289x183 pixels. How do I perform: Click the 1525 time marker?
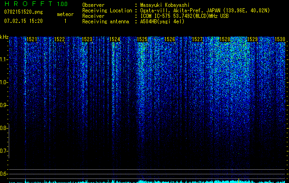click(142, 39)
